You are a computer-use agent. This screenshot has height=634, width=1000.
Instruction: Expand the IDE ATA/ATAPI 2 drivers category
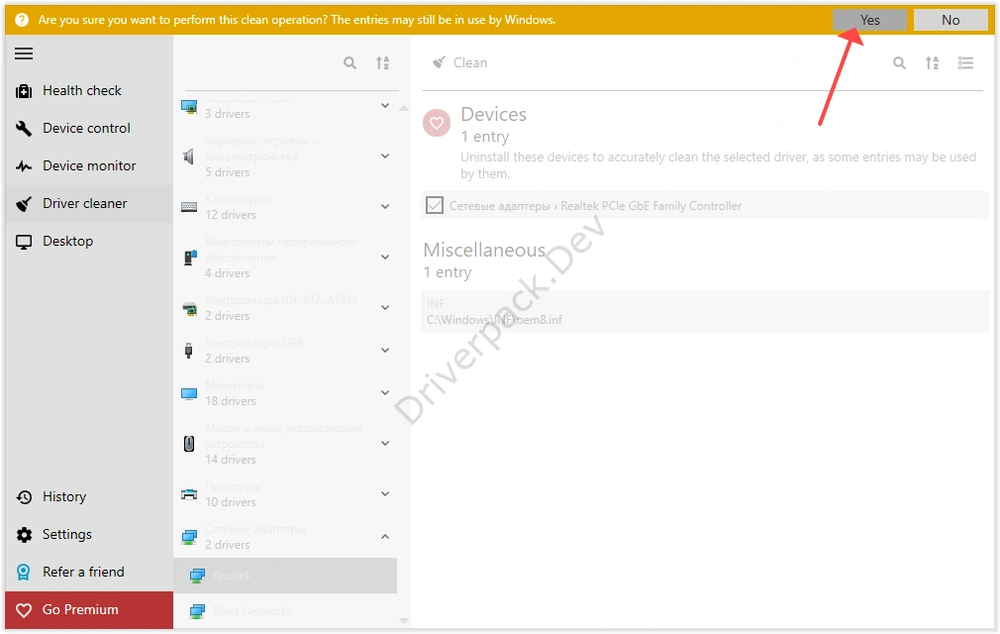(385, 307)
